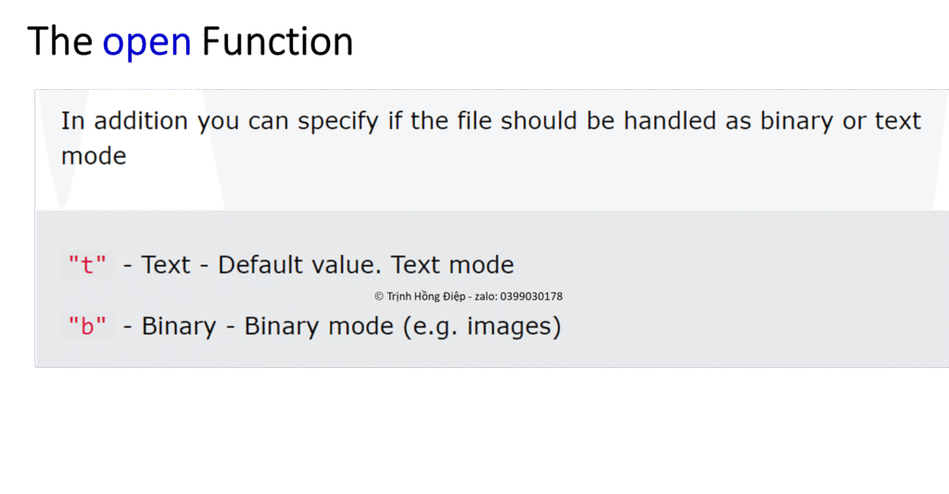
Task: Click the lone word "mode" on second paragraph line
Action: [x=94, y=156]
